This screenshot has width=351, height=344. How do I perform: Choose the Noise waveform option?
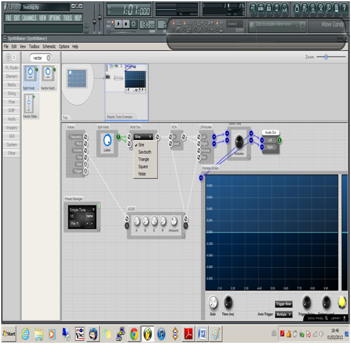tap(143, 174)
